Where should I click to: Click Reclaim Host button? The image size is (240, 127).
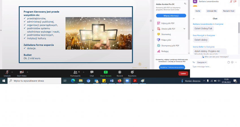(x=228, y=11)
